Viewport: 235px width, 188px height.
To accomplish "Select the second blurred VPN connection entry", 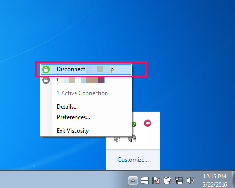I will tap(86, 80).
